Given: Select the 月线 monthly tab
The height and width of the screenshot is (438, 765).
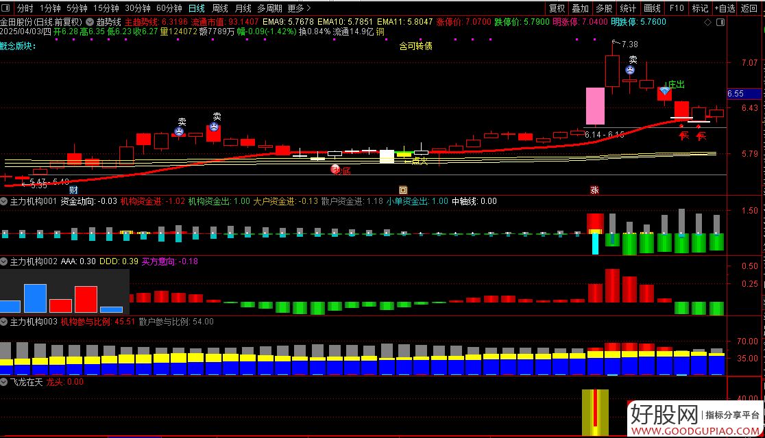Looking at the screenshot, I should point(243,8).
